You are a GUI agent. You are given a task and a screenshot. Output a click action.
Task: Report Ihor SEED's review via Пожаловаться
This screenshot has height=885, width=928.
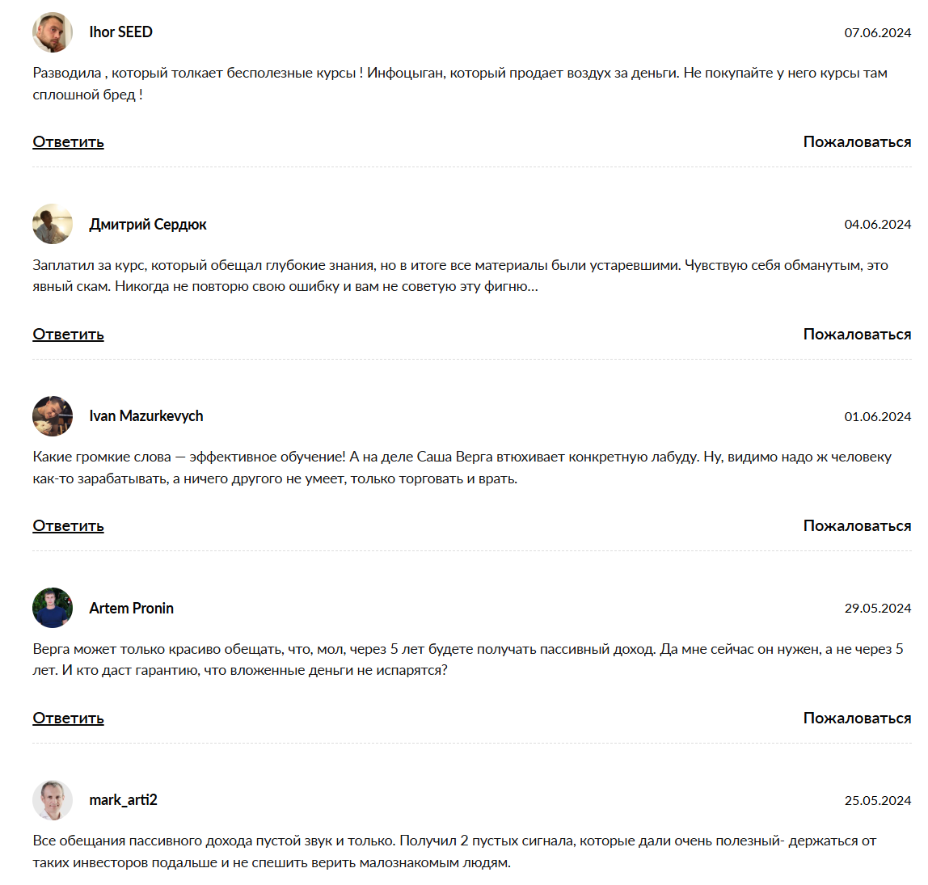coord(857,142)
